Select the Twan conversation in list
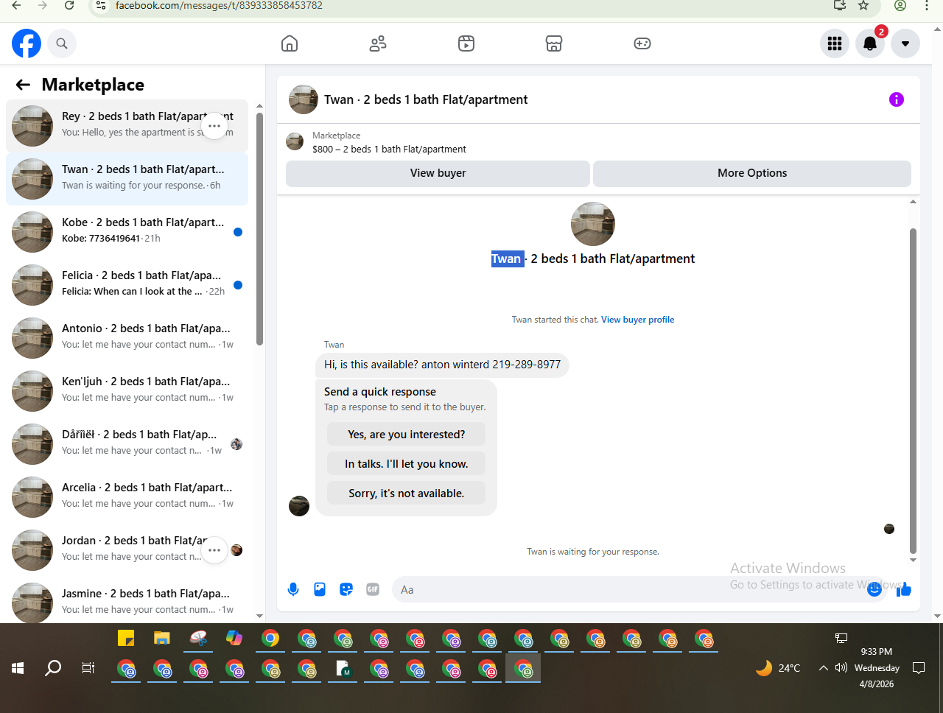This screenshot has width=943, height=713. pyautogui.click(x=127, y=179)
